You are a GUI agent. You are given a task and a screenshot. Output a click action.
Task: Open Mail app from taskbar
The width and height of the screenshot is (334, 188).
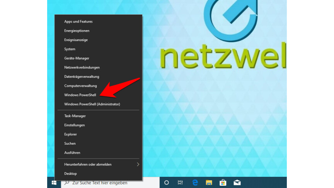pos(237,183)
